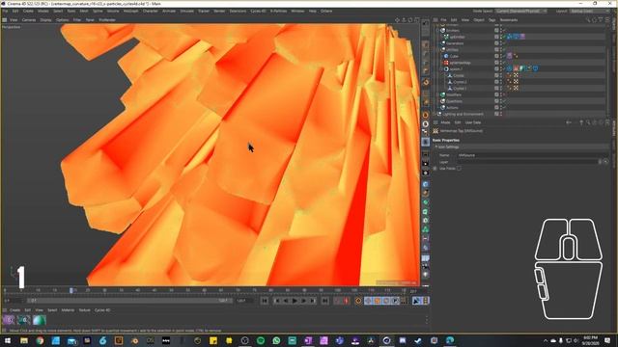Toggle Scale keyframe recording
This screenshot has width=618, height=347.
[378, 301]
